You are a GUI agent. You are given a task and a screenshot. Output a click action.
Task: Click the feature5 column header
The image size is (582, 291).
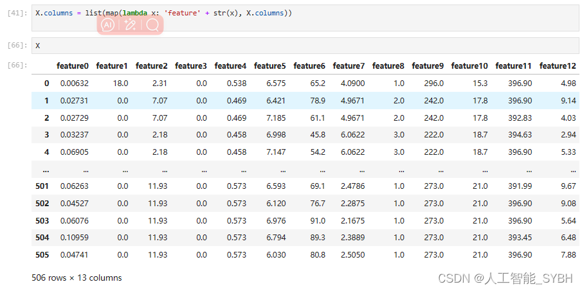[x=270, y=66]
